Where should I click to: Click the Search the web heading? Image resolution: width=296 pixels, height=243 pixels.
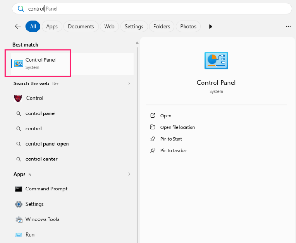[x=31, y=83]
